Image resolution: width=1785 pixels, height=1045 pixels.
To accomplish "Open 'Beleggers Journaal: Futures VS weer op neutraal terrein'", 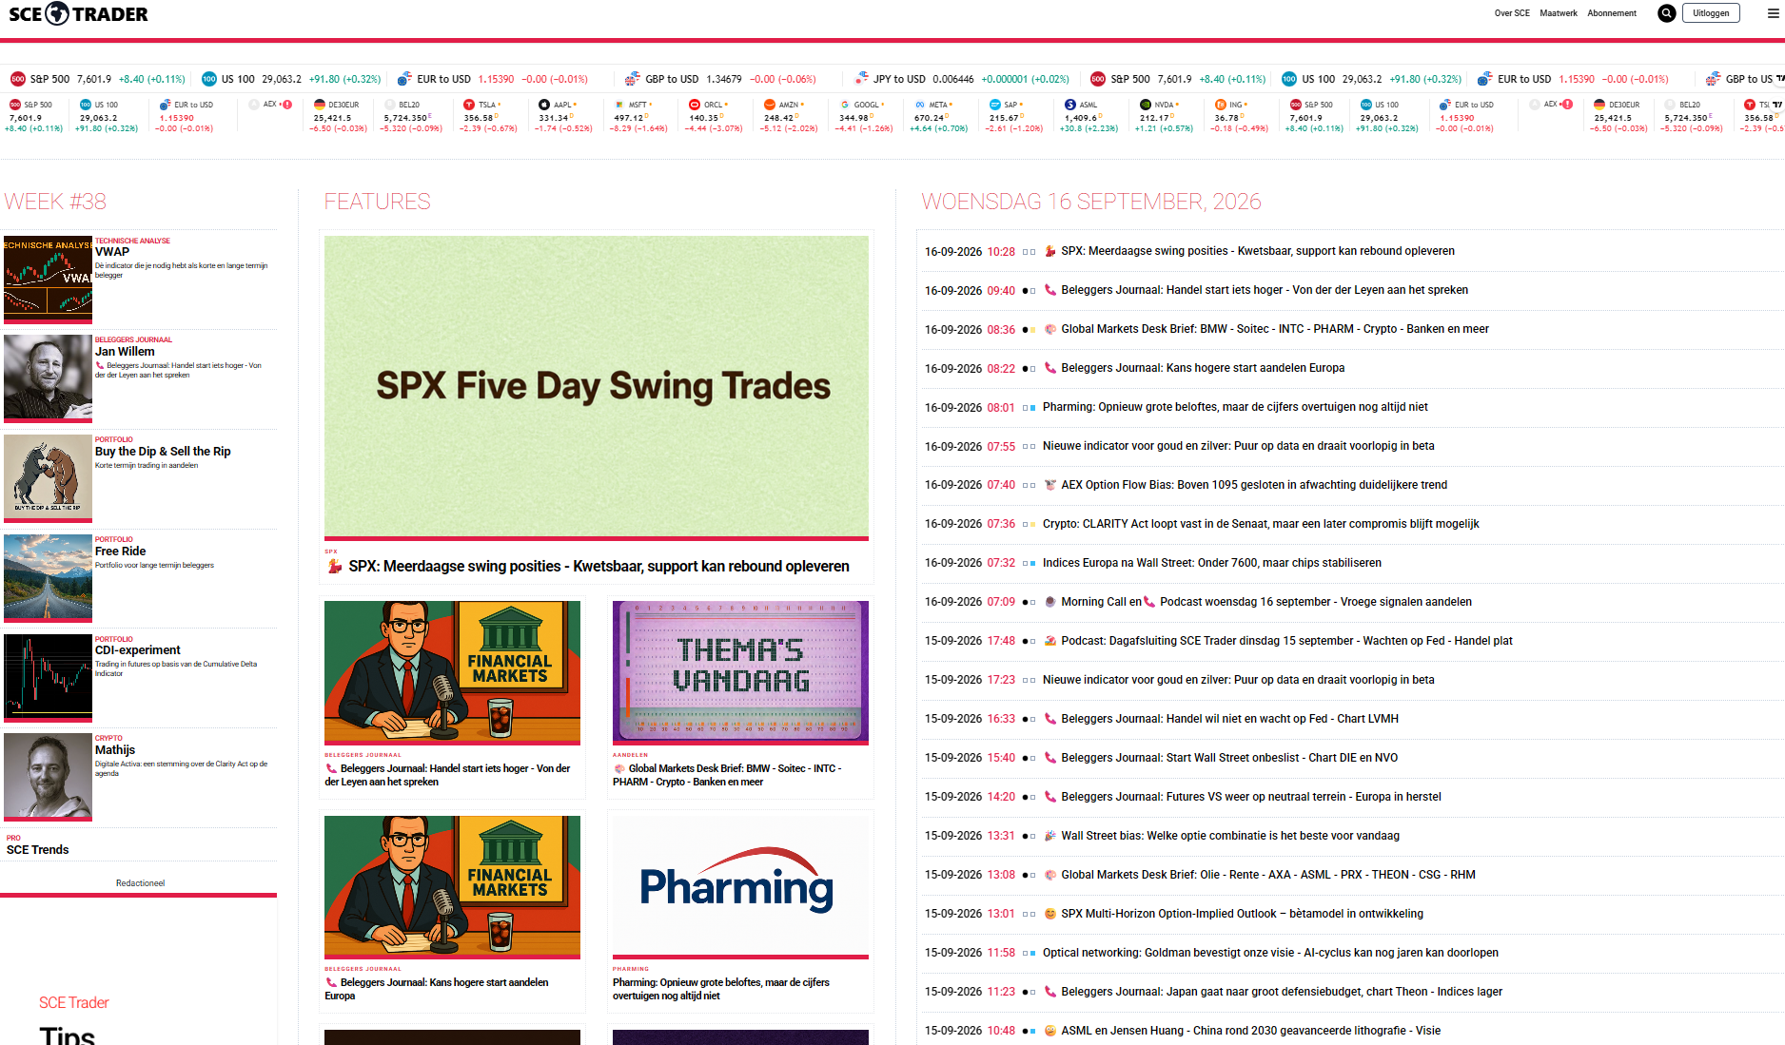I will (1251, 797).
